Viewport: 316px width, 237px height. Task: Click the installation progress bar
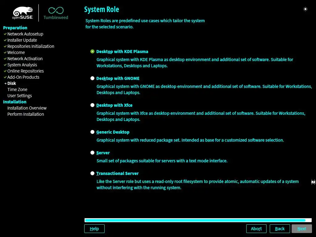click(x=198, y=220)
